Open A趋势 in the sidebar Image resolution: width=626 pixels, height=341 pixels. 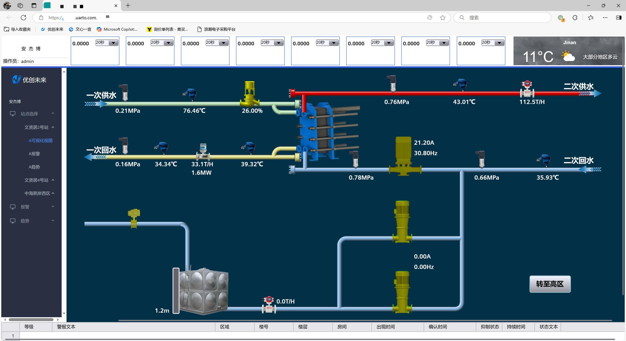pos(34,167)
